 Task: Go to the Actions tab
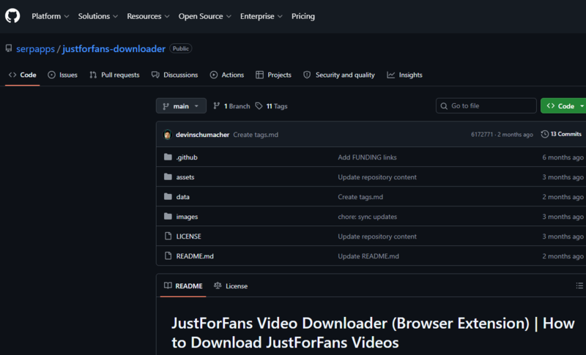pos(227,75)
